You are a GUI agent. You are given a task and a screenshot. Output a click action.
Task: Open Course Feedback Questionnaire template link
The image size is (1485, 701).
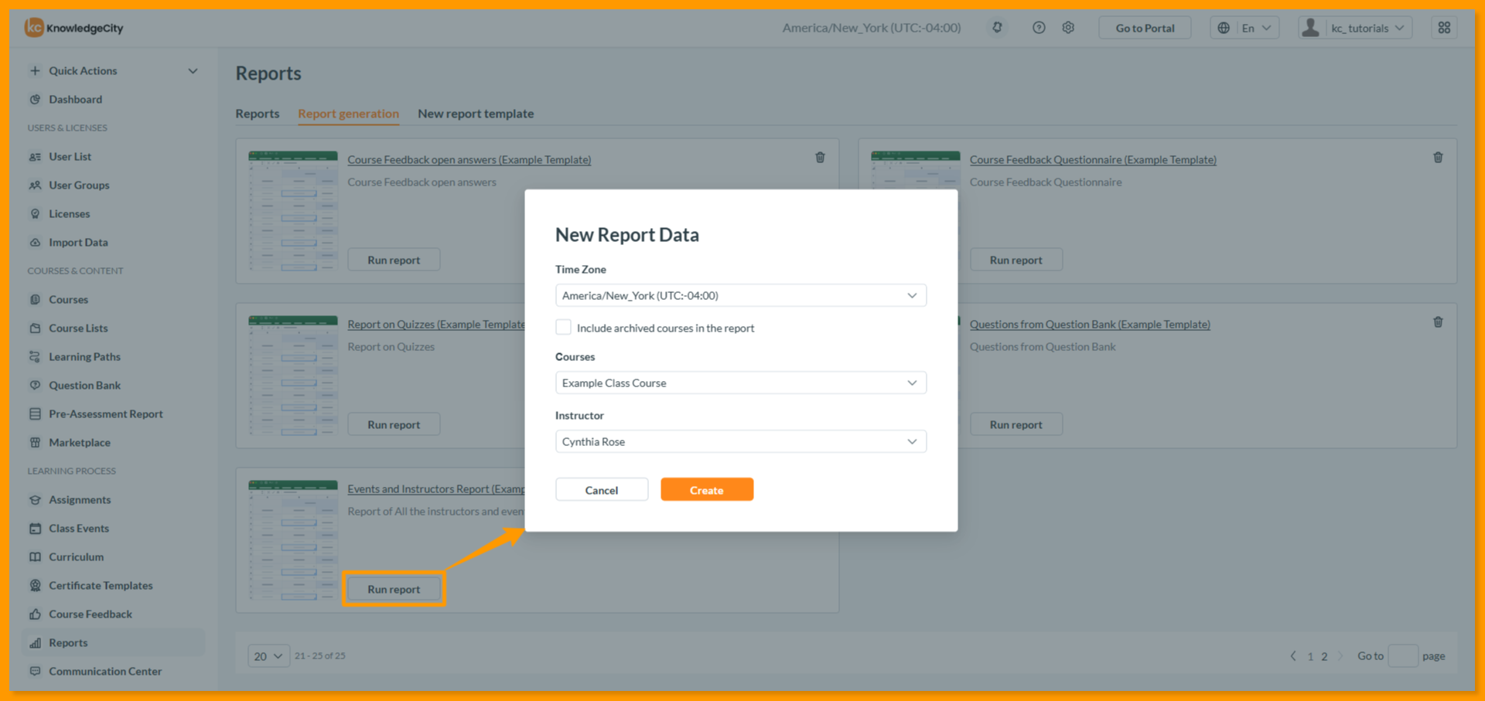(x=1093, y=159)
